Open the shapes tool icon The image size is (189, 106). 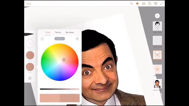(138, 4)
